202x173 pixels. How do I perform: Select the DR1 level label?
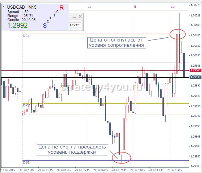26,36
